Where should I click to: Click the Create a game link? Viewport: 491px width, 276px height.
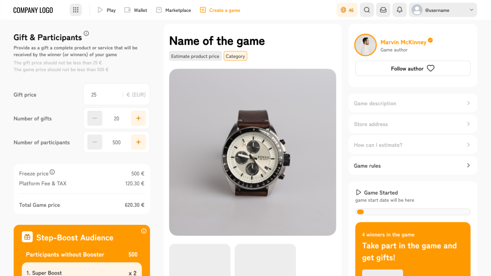click(220, 10)
